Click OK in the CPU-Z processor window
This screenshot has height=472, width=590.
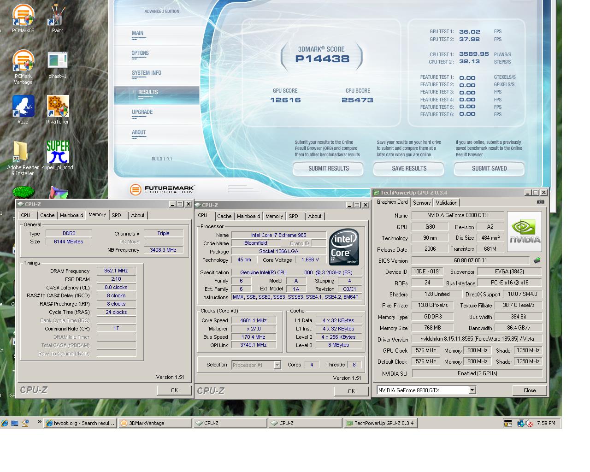(351, 391)
